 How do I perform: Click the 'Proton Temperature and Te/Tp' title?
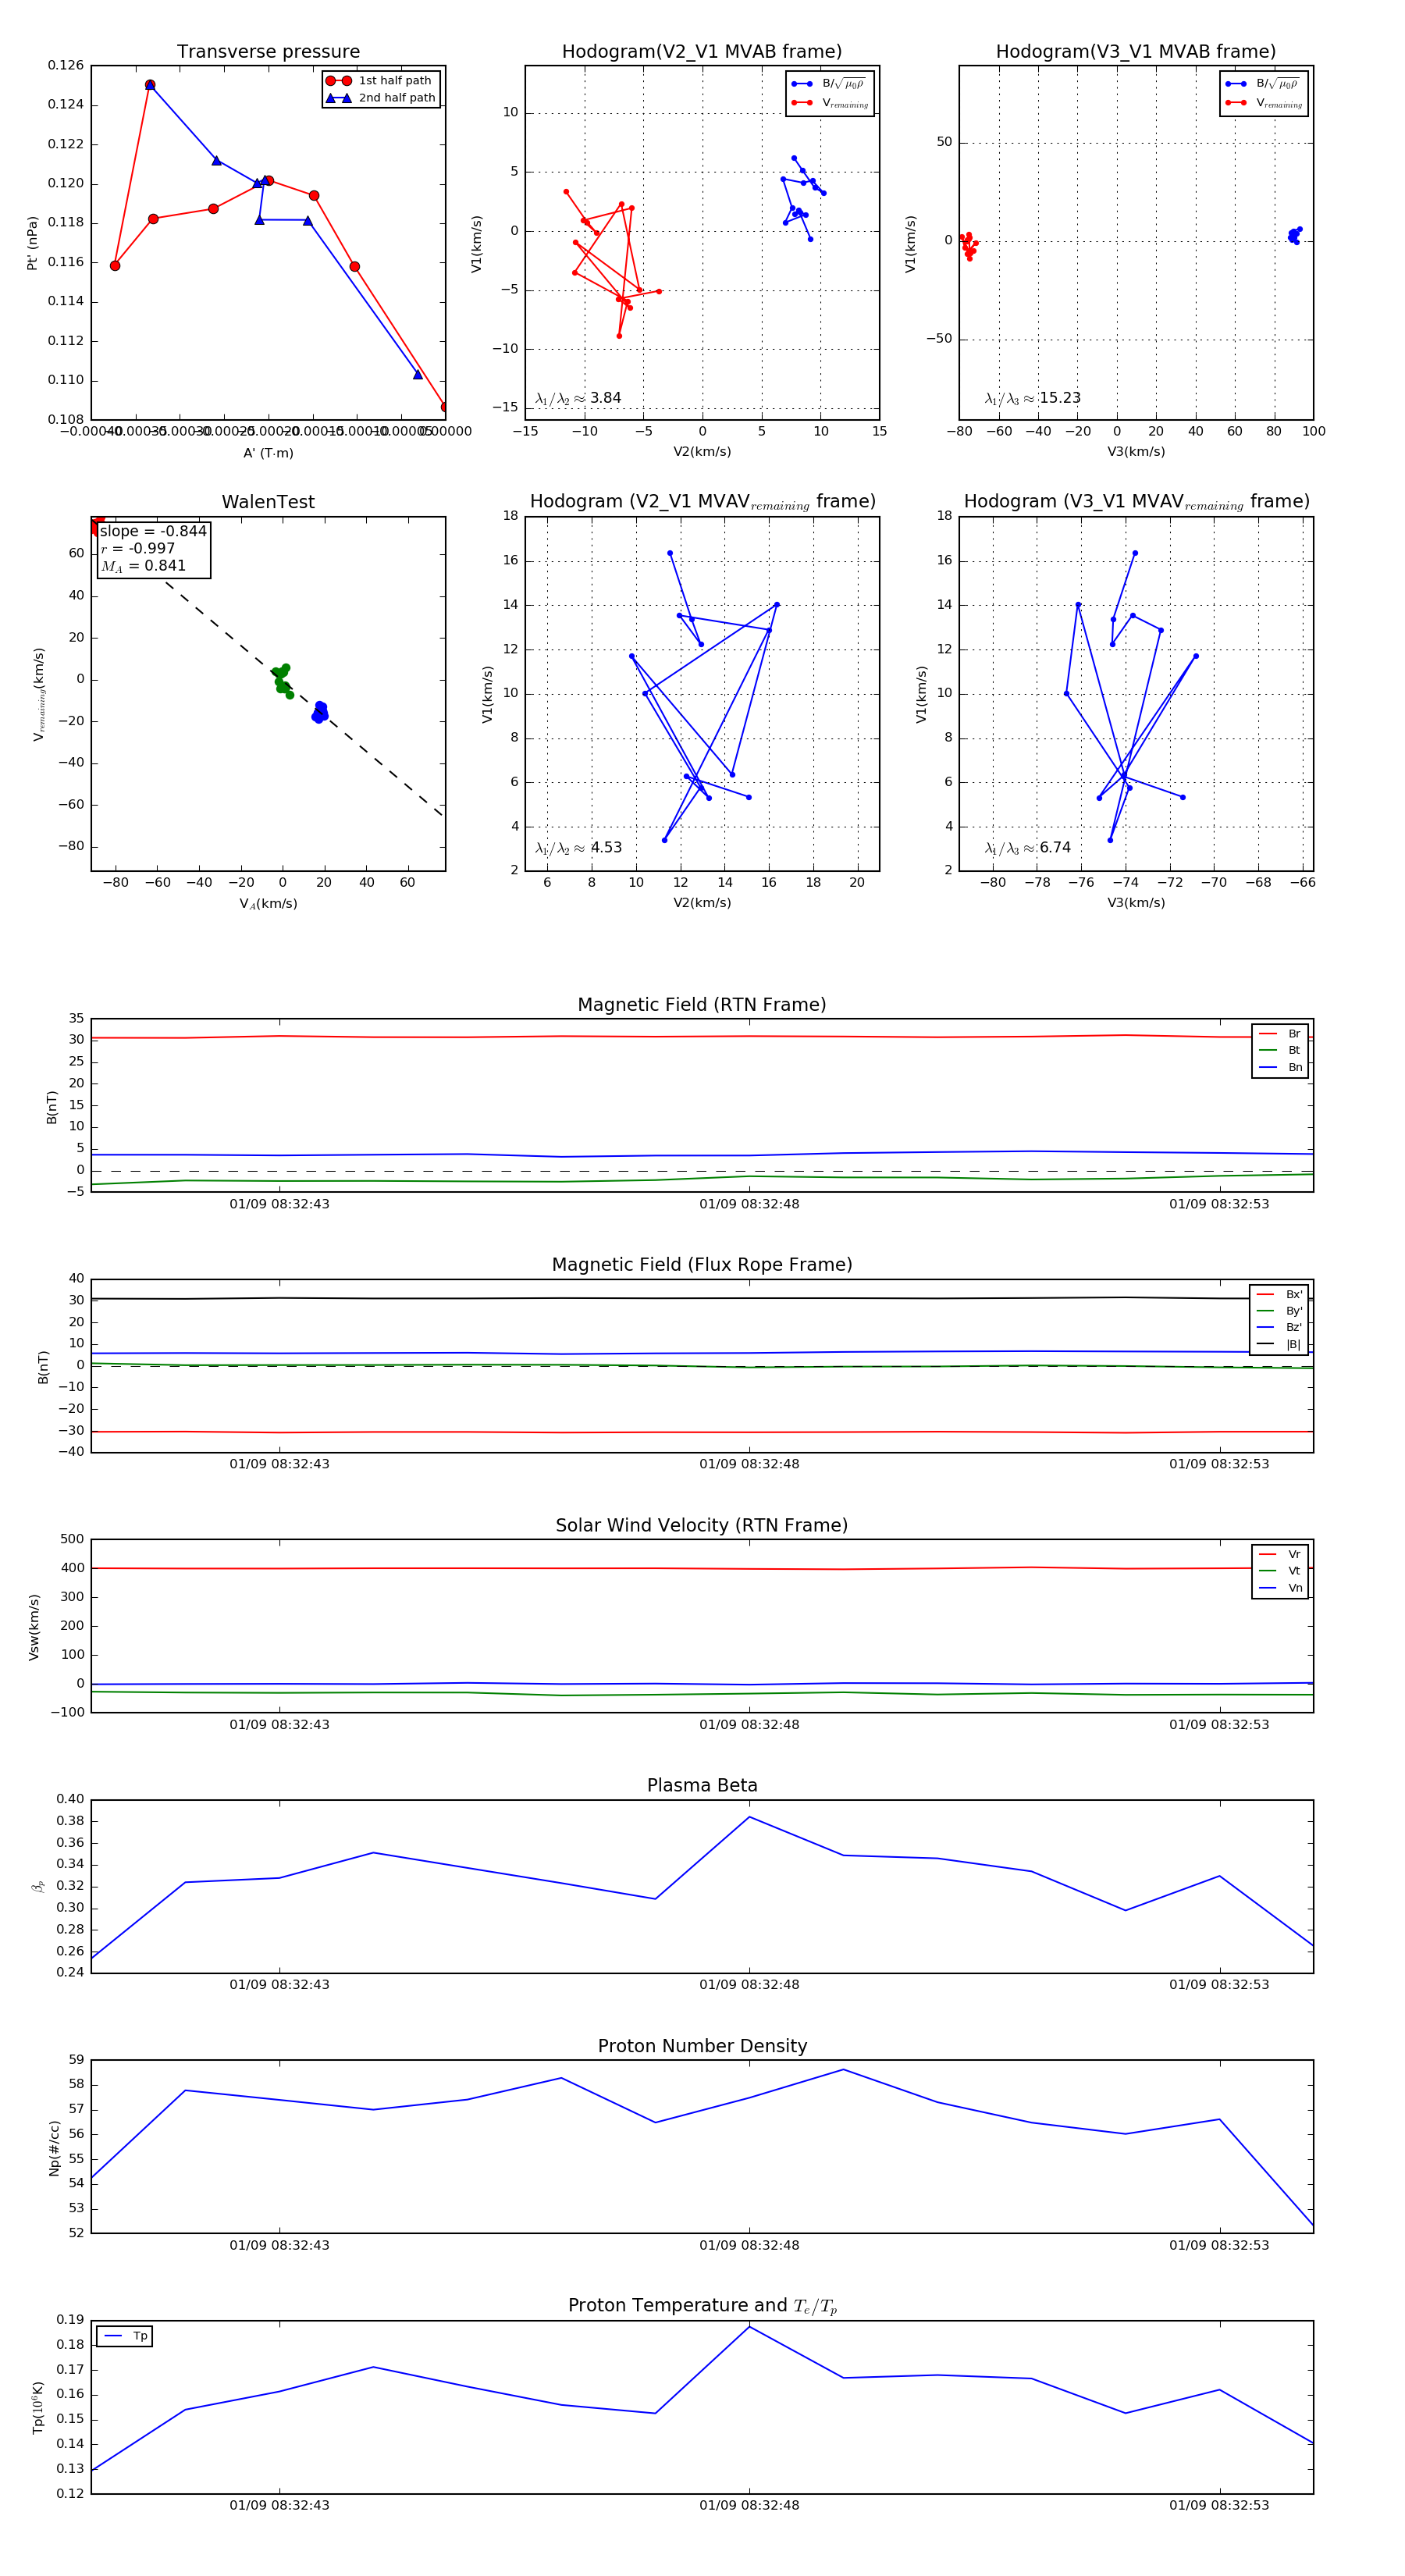pos(702,2306)
